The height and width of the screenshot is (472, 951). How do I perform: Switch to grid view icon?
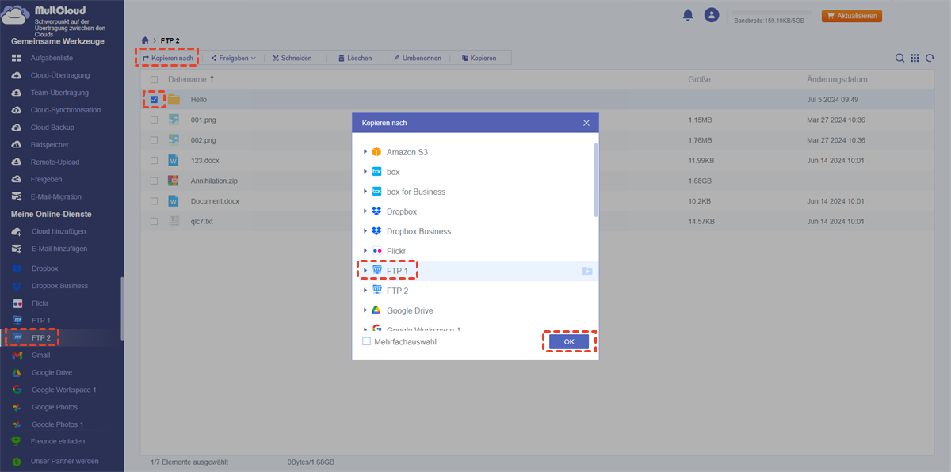tap(915, 58)
